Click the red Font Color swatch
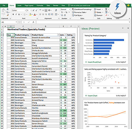The width and height of the screenshot is (132, 129). point(35,14)
